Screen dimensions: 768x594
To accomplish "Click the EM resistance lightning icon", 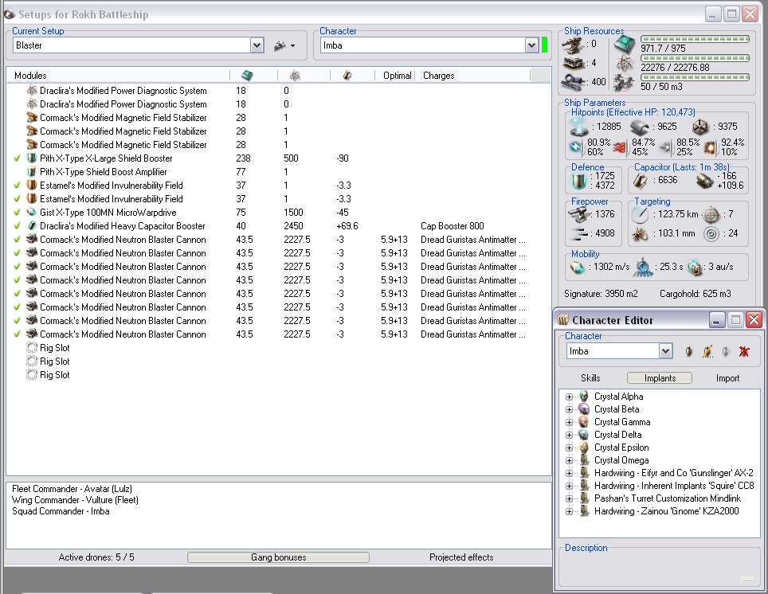I will [576, 147].
